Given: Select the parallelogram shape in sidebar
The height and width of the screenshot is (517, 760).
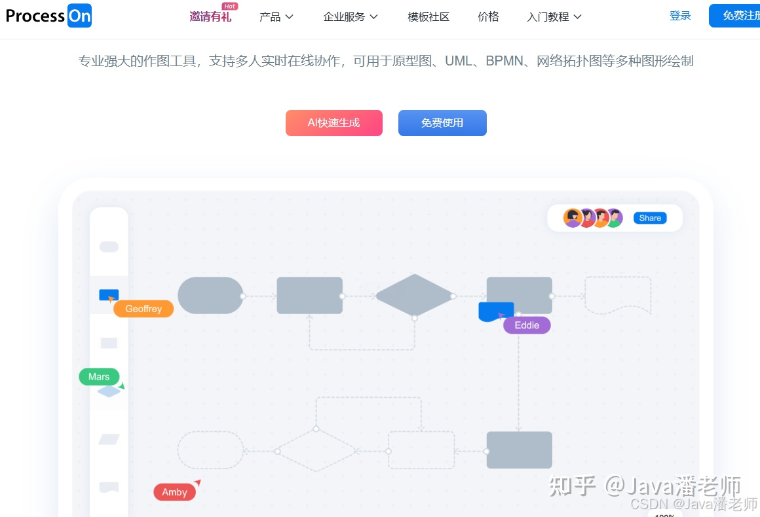Looking at the screenshot, I should tap(109, 439).
